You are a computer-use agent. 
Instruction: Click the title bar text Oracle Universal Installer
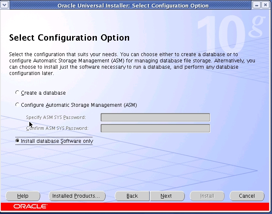tap(133, 5)
